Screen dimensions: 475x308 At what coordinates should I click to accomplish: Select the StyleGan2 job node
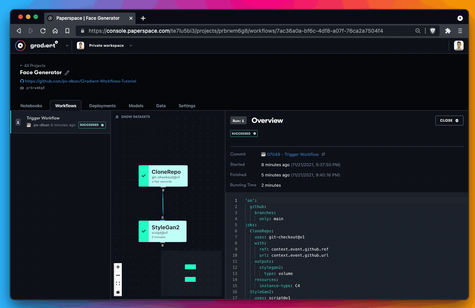163,231
